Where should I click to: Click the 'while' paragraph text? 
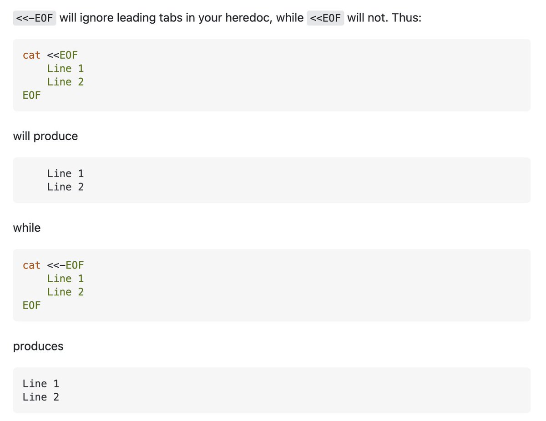[27, 228]
